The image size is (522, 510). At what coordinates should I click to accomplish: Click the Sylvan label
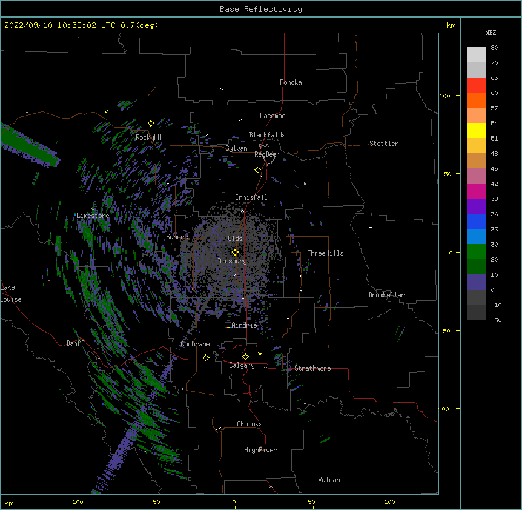tap(236, 148)
